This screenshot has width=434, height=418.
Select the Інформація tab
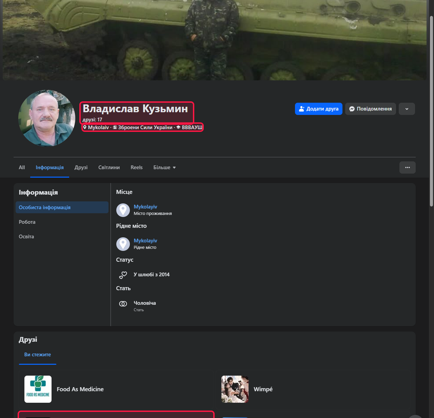pos(50,167)
